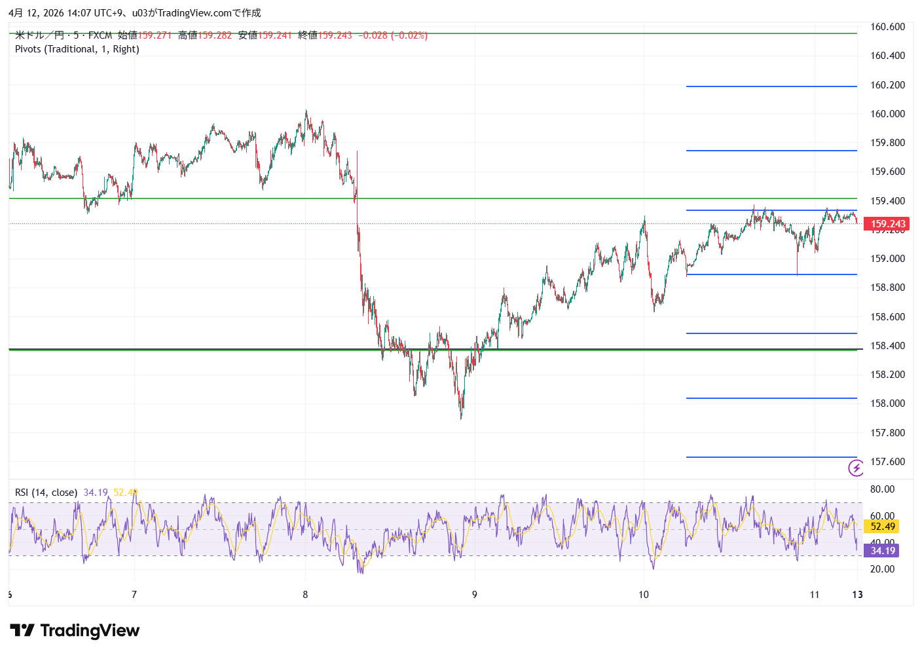Click the 20.00 level on the RSI scale
Image resolution: width=922 pixels, height=655 pixels.
[882, 569]
